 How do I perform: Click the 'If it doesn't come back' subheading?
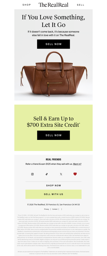pos(53,33)
